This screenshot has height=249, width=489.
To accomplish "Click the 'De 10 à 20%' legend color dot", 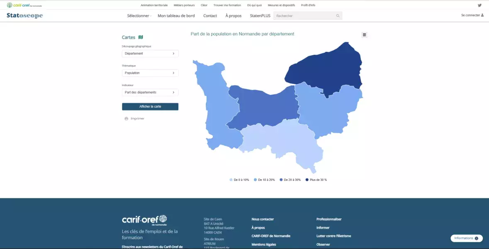I will pos(255,180).
